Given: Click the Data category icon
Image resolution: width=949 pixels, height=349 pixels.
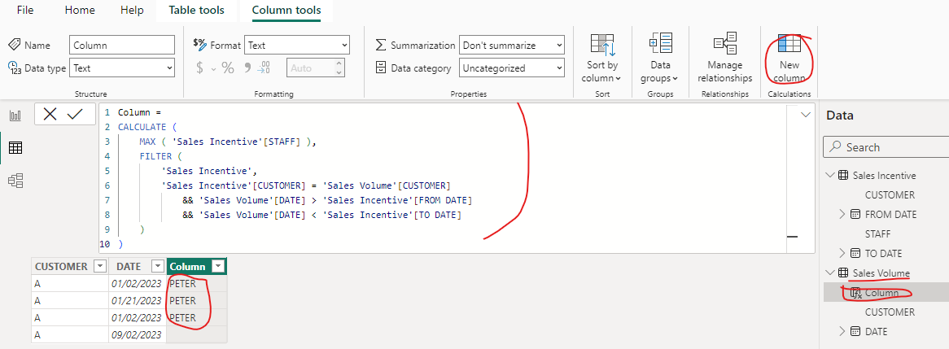Looking at the screenshot, I should tap(381, 68).
